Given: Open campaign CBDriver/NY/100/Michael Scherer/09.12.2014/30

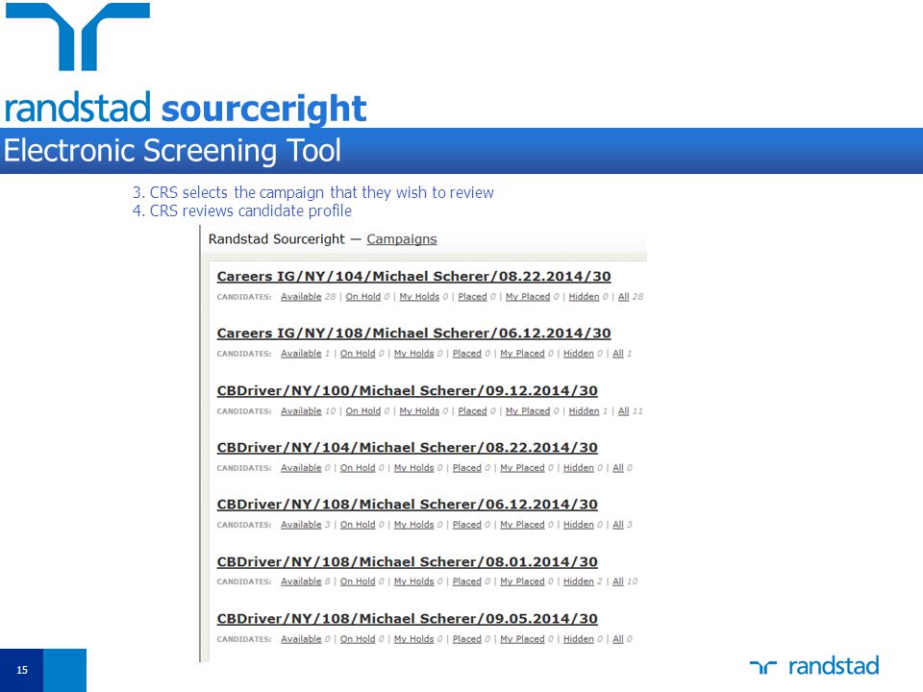Looking at the screenshot, I should (x=408, y=391).
